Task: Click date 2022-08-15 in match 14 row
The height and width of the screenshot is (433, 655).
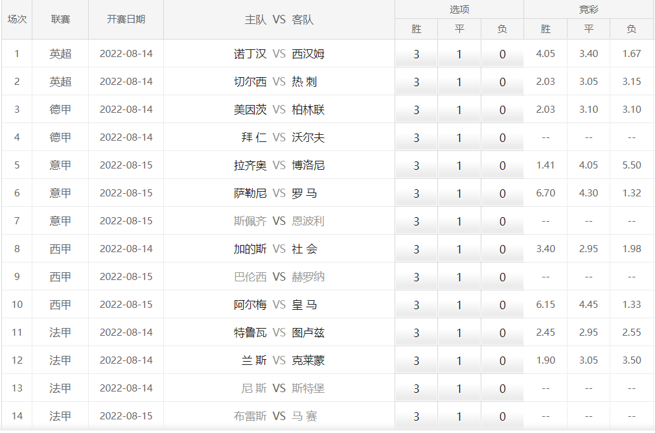Action: tap(126, 416)
